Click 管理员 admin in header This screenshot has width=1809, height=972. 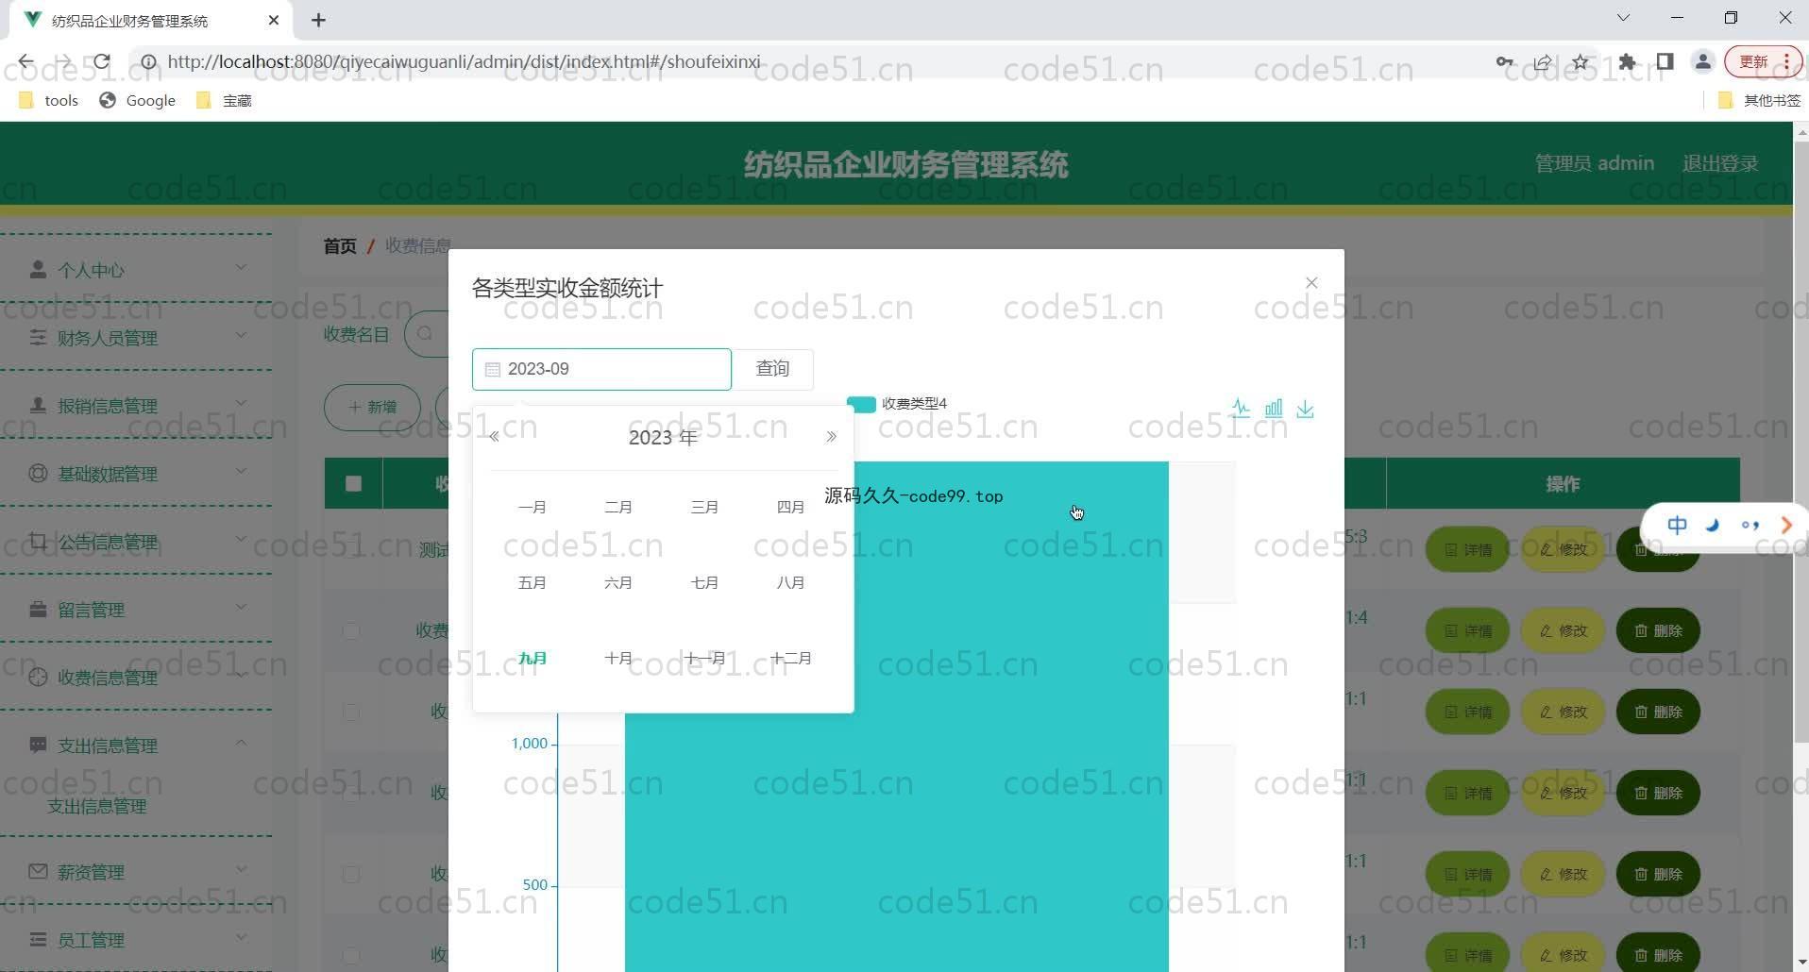(x=1594, y=163)
